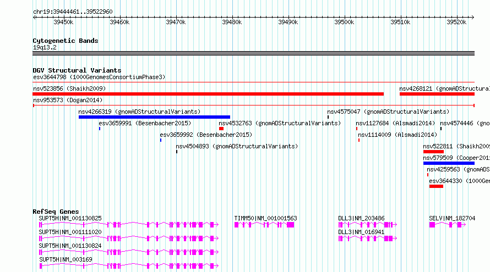490x272 pixels.
Task: Click the nsv4268121 red variant bar
Action: point(437,94)
